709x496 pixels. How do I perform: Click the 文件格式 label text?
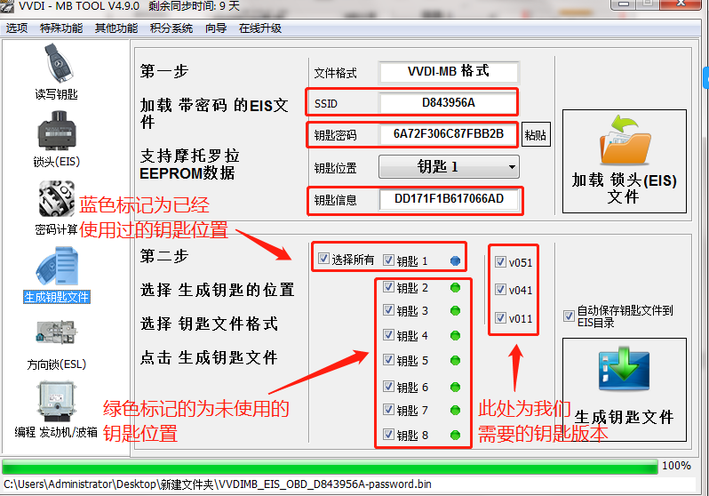coord(336,73)
